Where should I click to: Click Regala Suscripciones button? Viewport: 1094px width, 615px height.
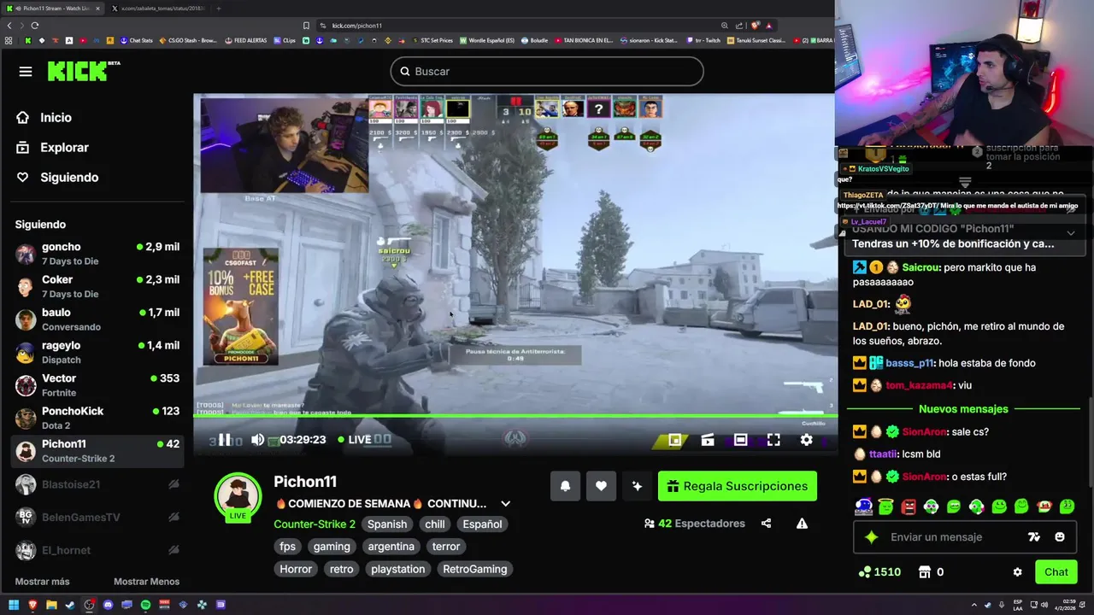click(x=738, y=486)
